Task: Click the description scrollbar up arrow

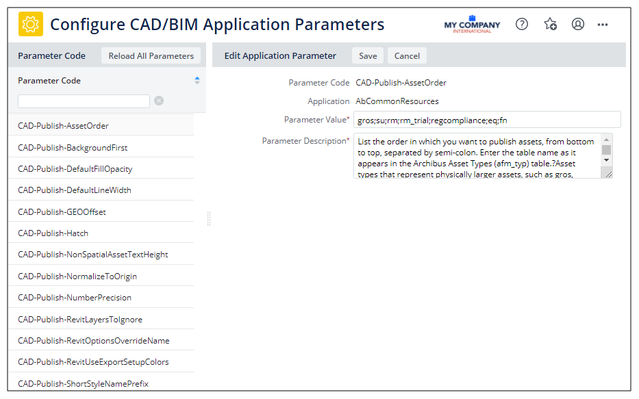Action: pyautogui.click(x=606, y=140)
